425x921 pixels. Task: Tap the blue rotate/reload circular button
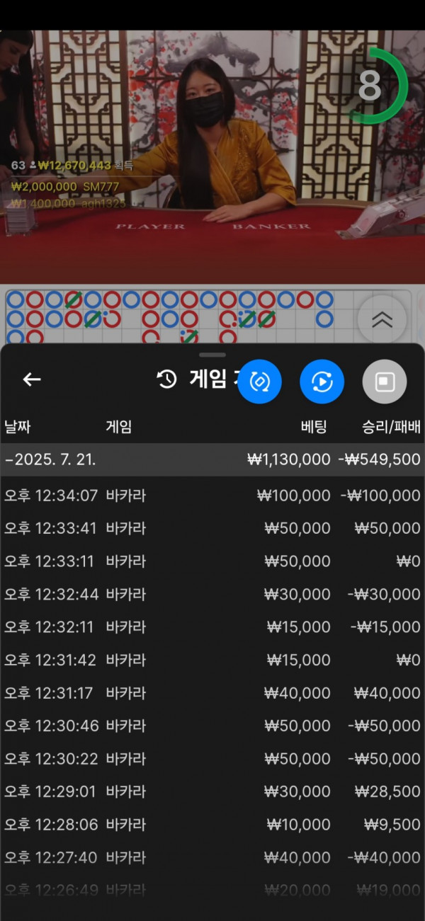[259, 382]
